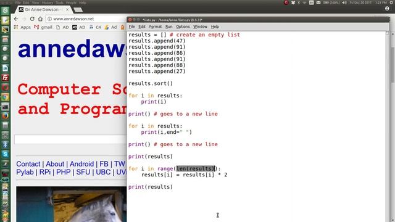
Task: Open the C4 bookmark
Action: [x=95, y=27]
